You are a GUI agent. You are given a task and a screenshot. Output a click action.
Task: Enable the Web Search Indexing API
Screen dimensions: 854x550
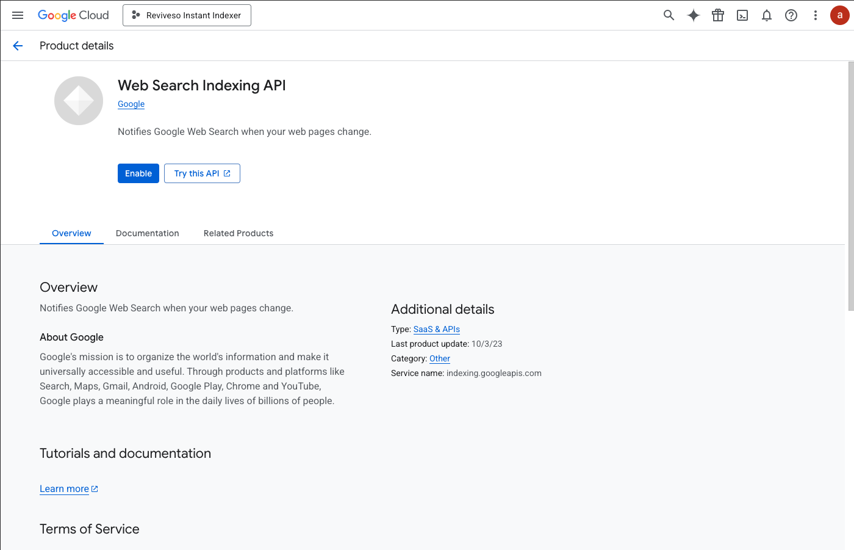(138, 173)
